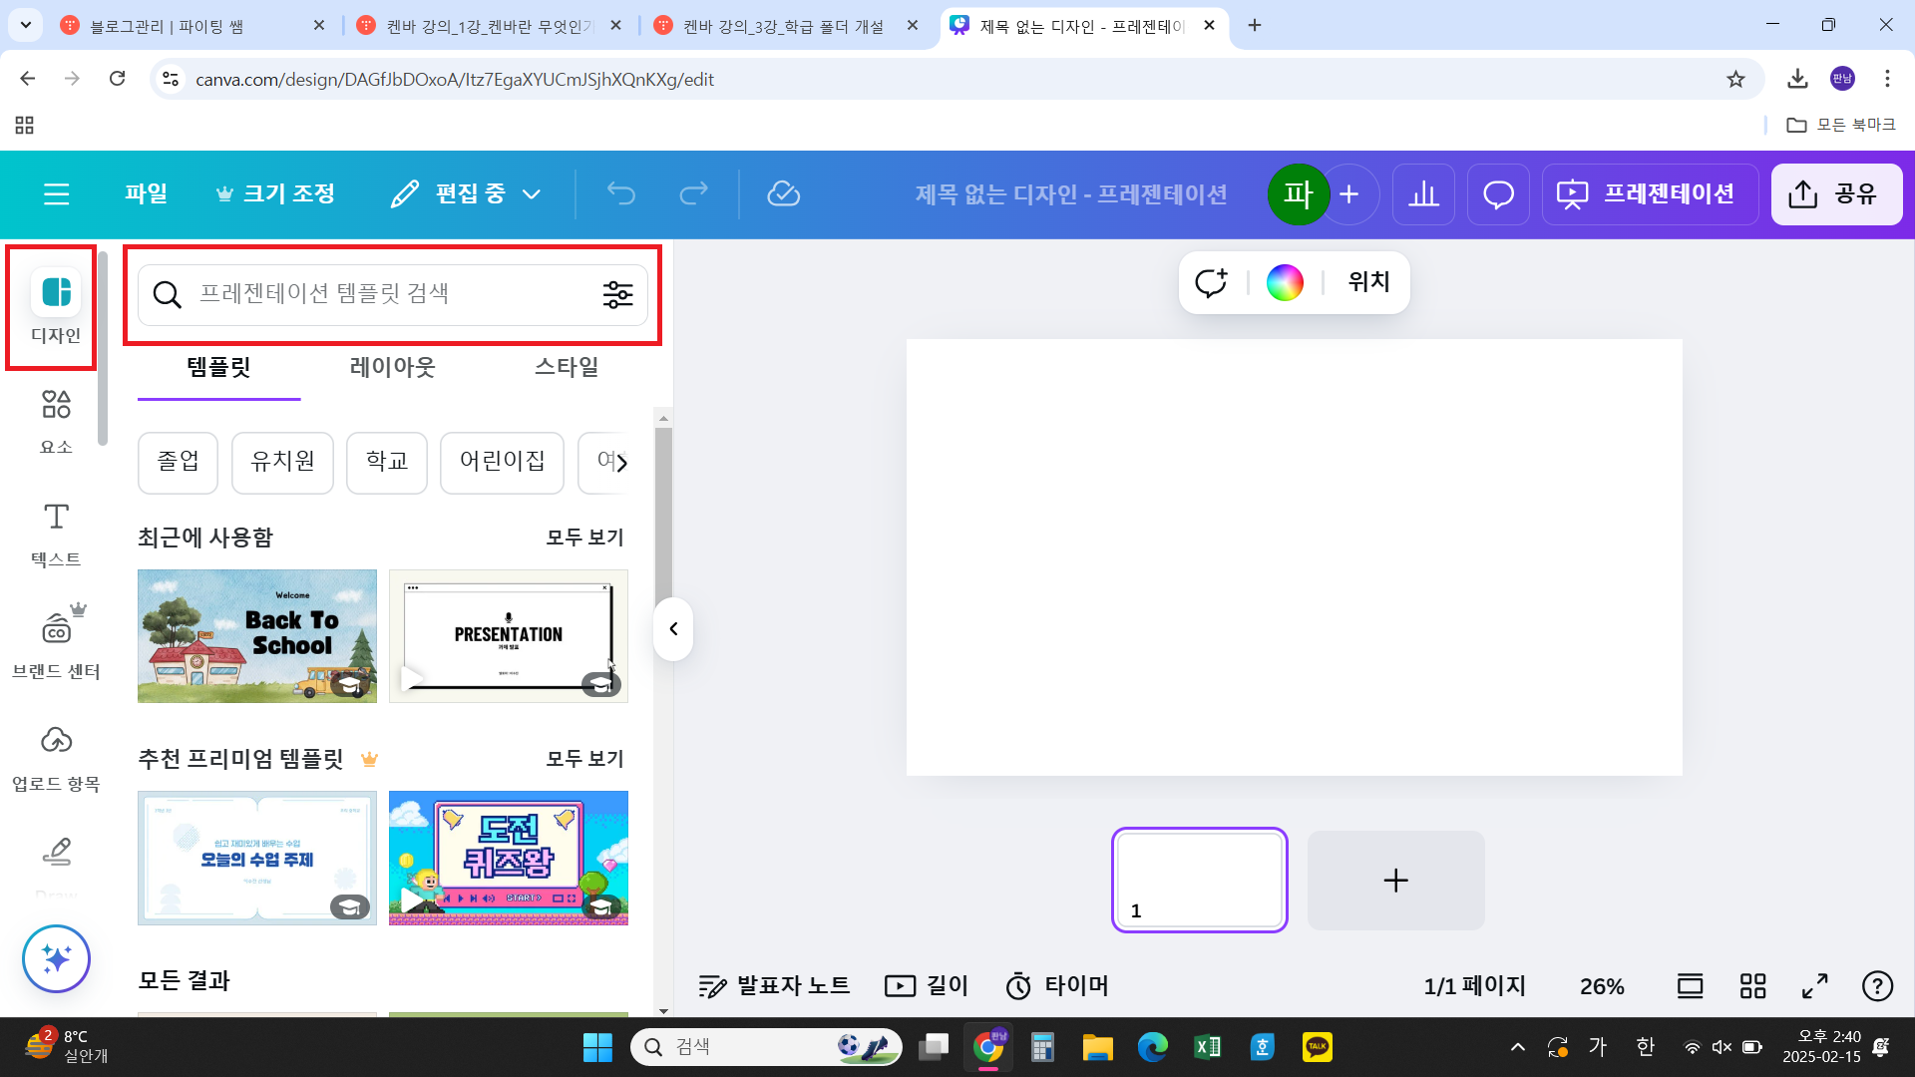Open the 디자인 panel in the sidebar

(55, 306)
